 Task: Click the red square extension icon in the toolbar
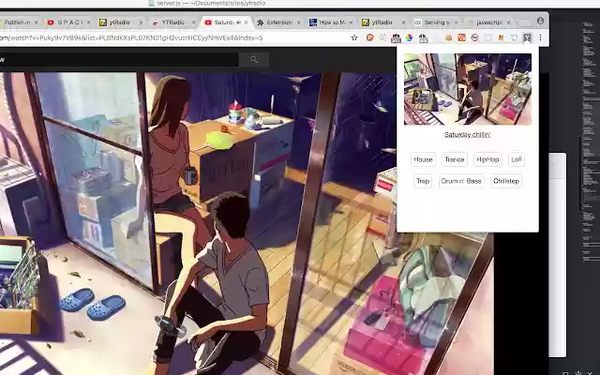(461, 37)
